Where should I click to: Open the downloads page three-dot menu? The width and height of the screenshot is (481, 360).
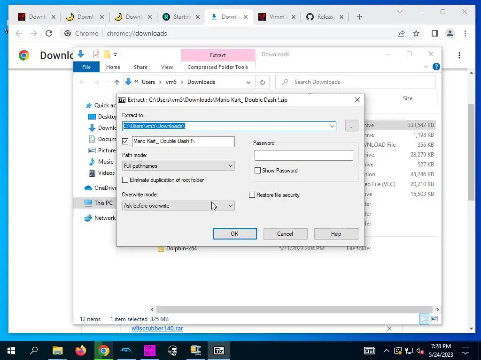pos(459,55)
